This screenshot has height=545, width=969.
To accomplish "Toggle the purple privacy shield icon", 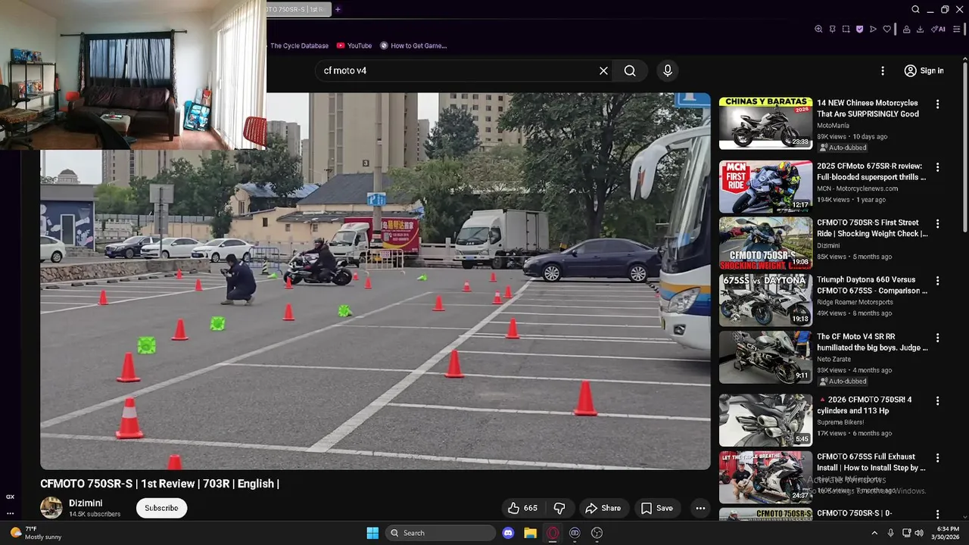I will click(x=859, y=29).
